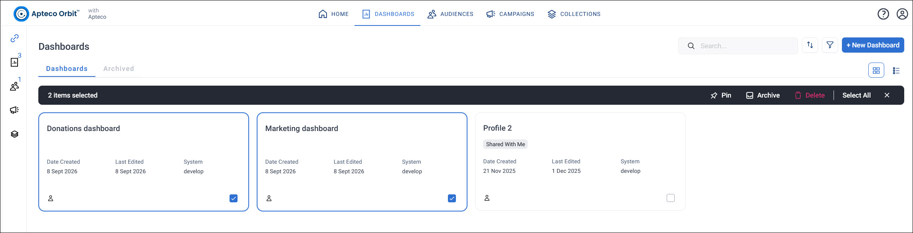Delete the selected dashboards
The image size is (913, 233).
pos(810,95)
